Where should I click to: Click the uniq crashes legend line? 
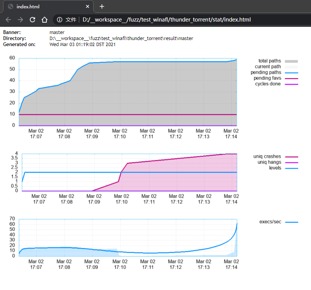coord(291,156)
